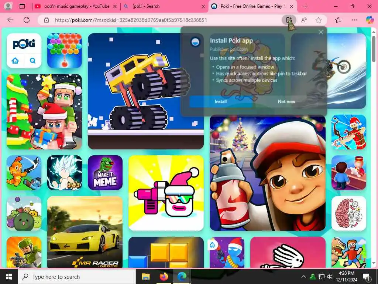The width and height of the screenshot is (378, 284).
Task: Open the Copilot icon
Action: point(370,20)
